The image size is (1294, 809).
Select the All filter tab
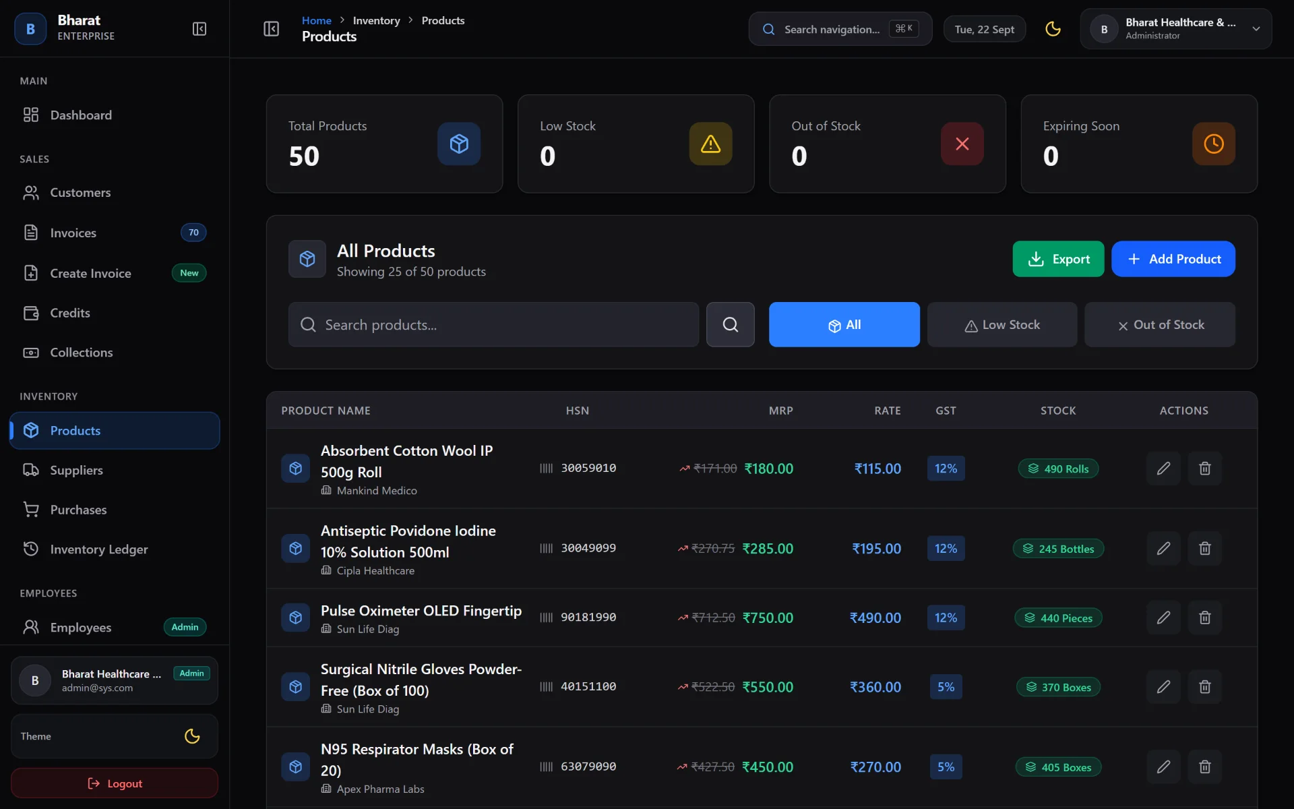[x=844, y=325]
